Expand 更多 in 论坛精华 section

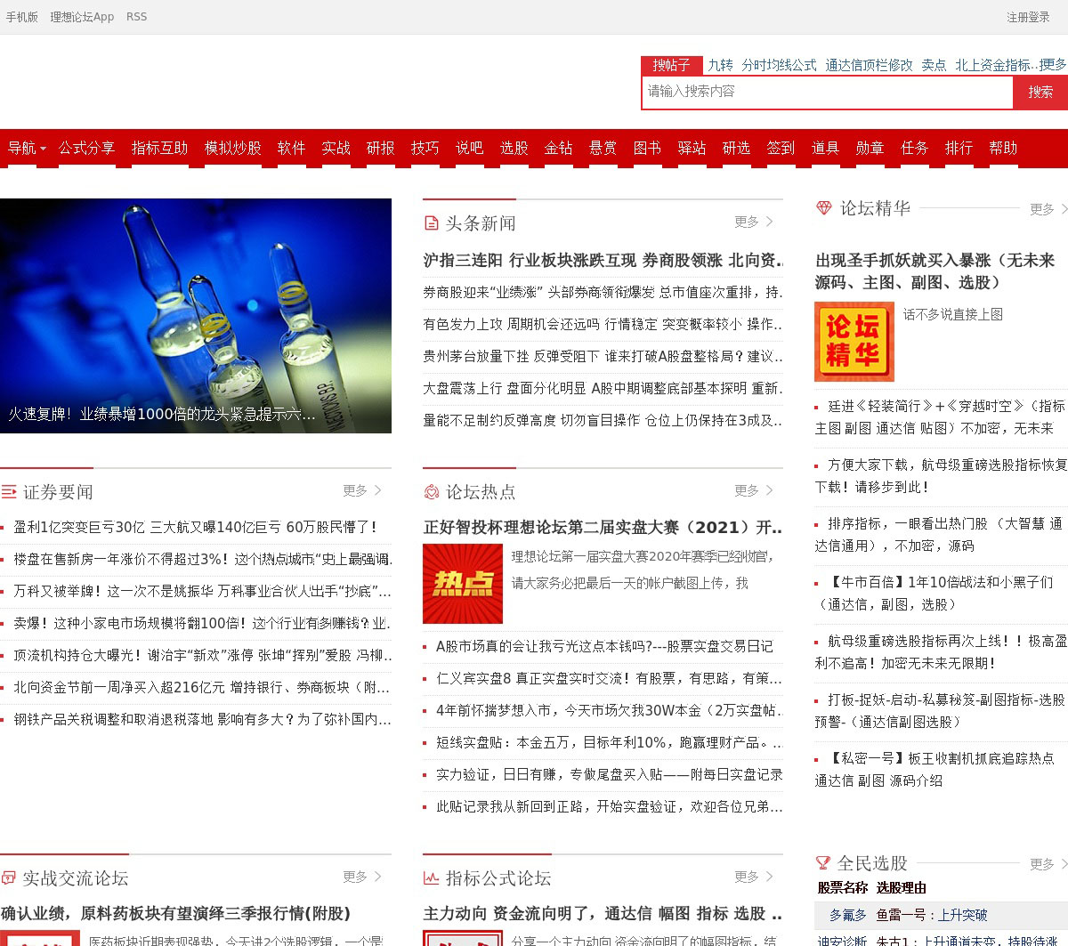(1048, 209)
